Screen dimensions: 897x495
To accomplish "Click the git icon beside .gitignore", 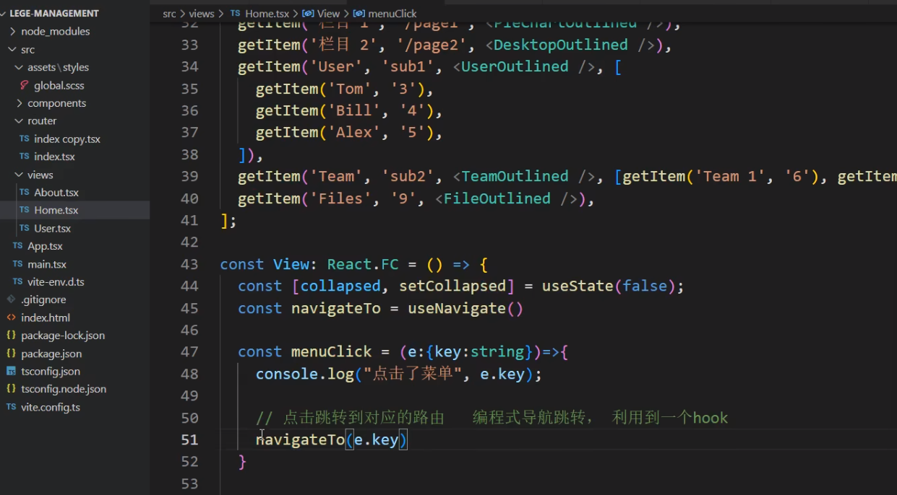I will click(x=11, y=299).
